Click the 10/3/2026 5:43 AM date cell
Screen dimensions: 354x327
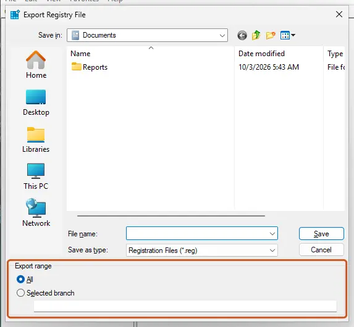click(x=269, y=67)
